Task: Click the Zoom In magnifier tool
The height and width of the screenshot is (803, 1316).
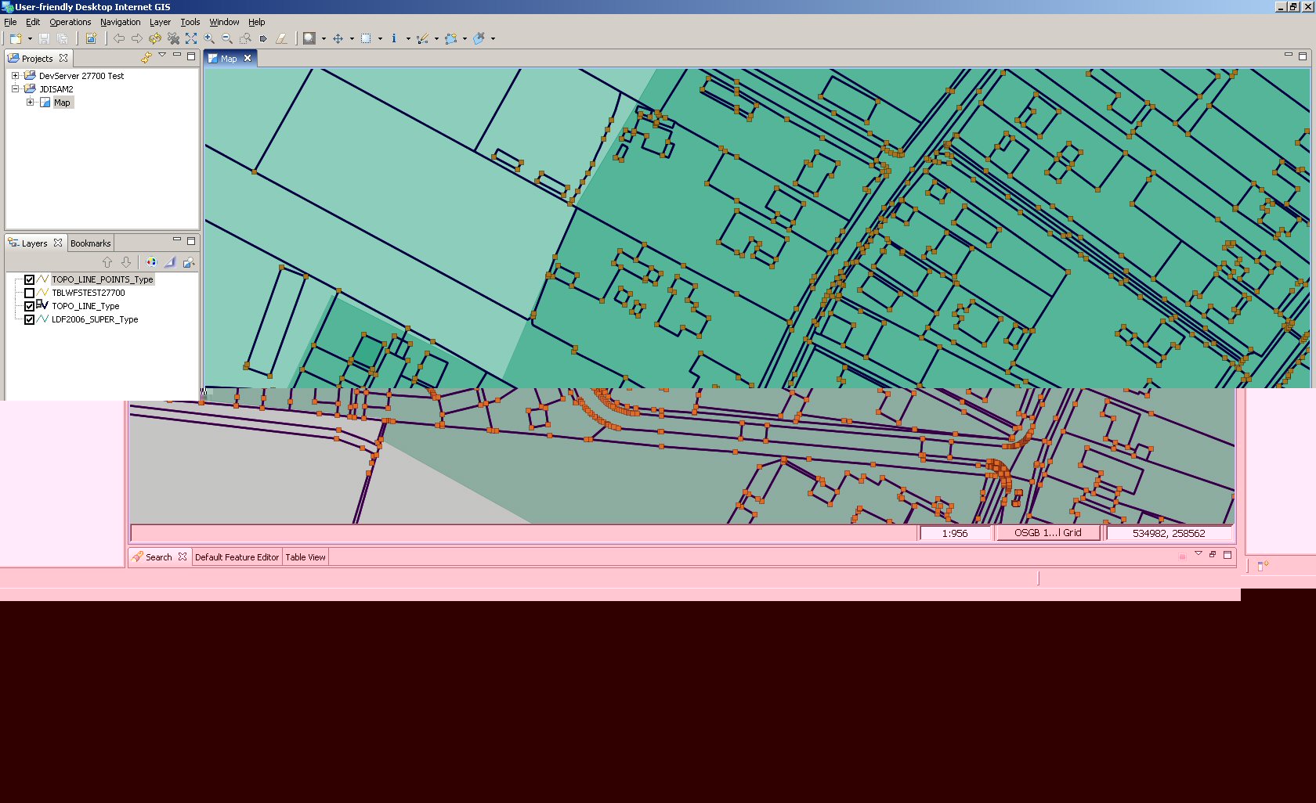Action: (209, 38)
